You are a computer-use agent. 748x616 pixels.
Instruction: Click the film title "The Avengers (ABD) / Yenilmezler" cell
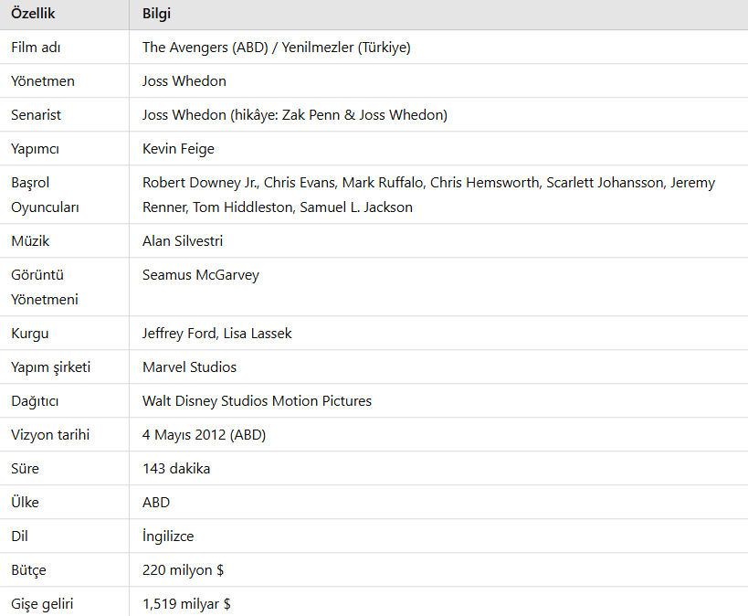coord(276,48)
